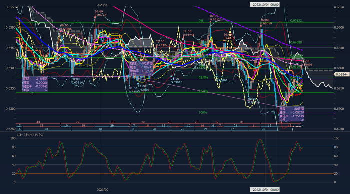Click the 2023/10/04 00:00 date label under the stochastics panel
Image resolution: width=350 pixels, height=194 pixels.
[x=265, y=189]
